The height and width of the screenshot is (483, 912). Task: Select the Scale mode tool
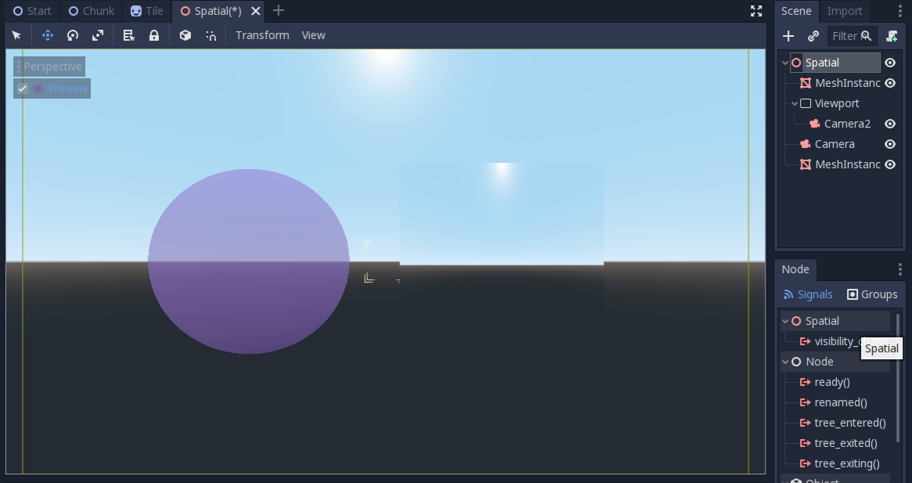coord(98,35)
